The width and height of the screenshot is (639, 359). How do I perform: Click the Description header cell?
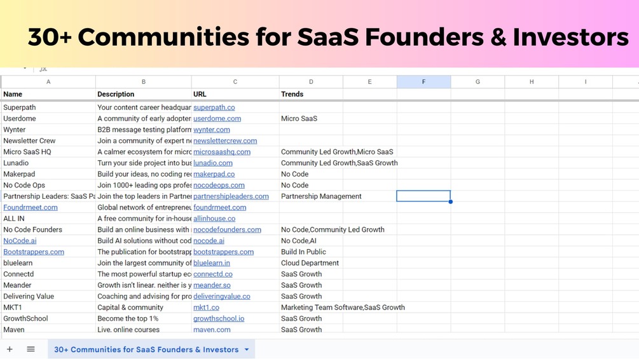(144, 94)
